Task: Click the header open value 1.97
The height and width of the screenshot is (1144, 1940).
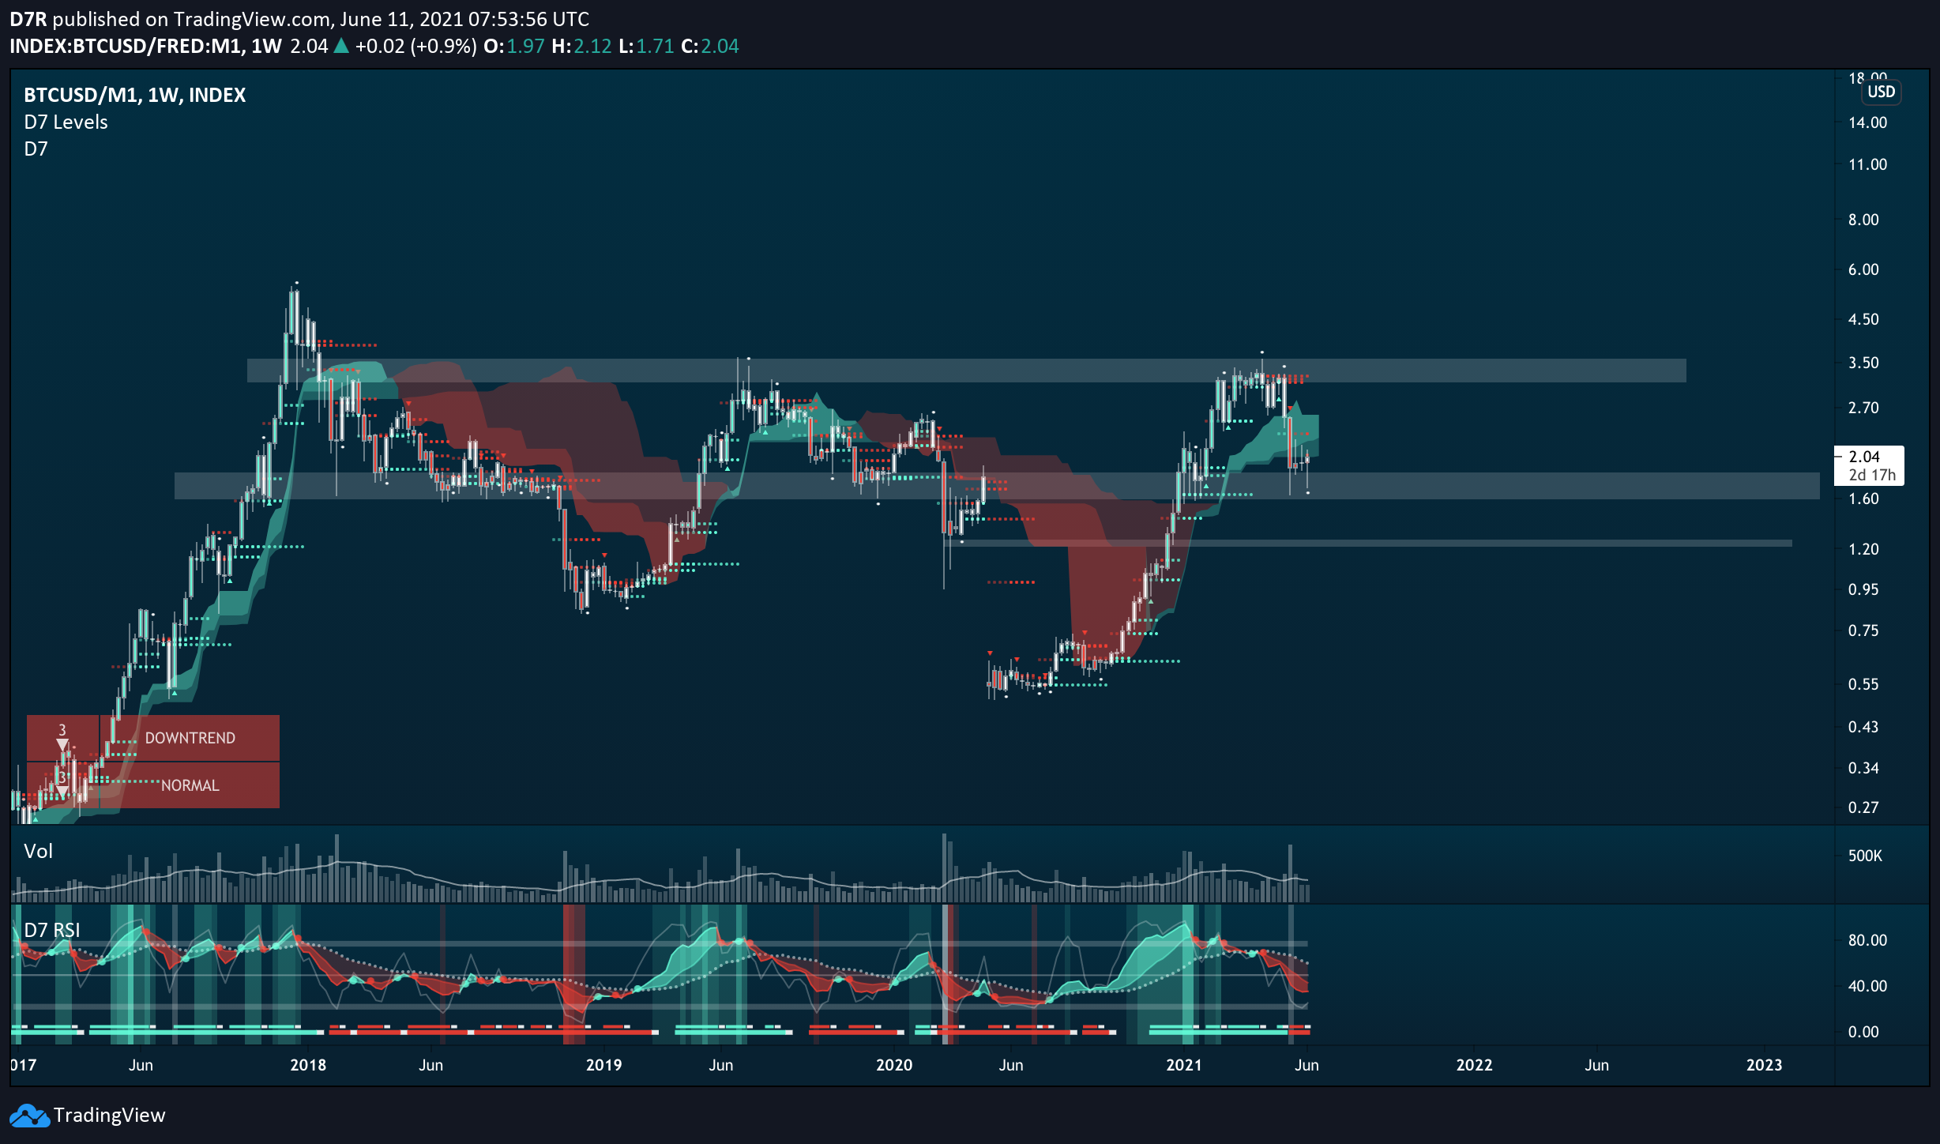Action: [525, 46]
